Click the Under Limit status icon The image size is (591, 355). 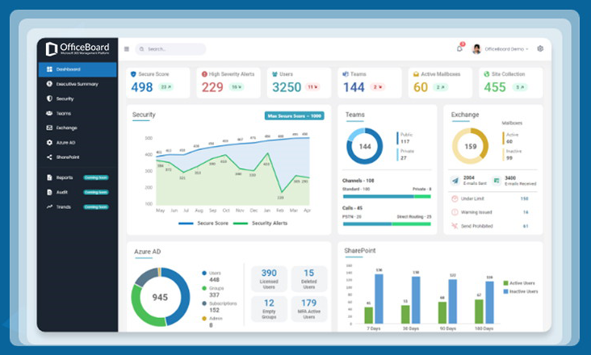coord(455,198)
